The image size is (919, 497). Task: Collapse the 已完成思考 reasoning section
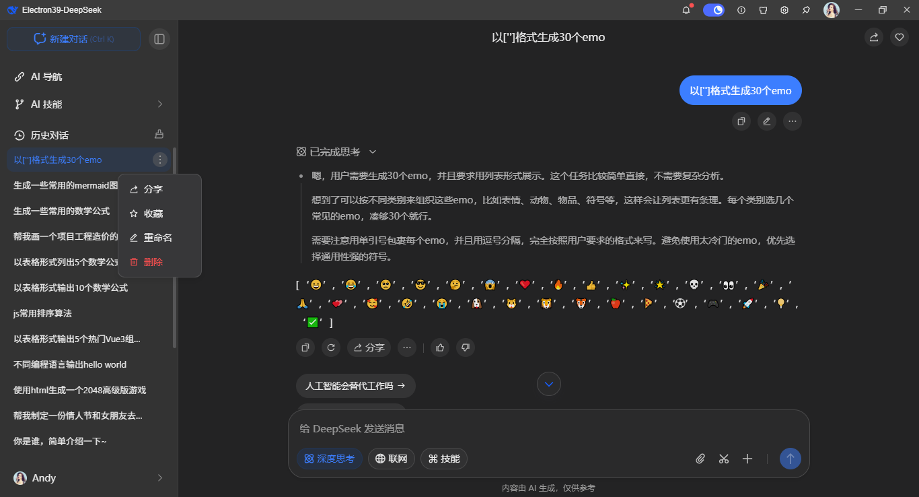(x=373, y=152)
